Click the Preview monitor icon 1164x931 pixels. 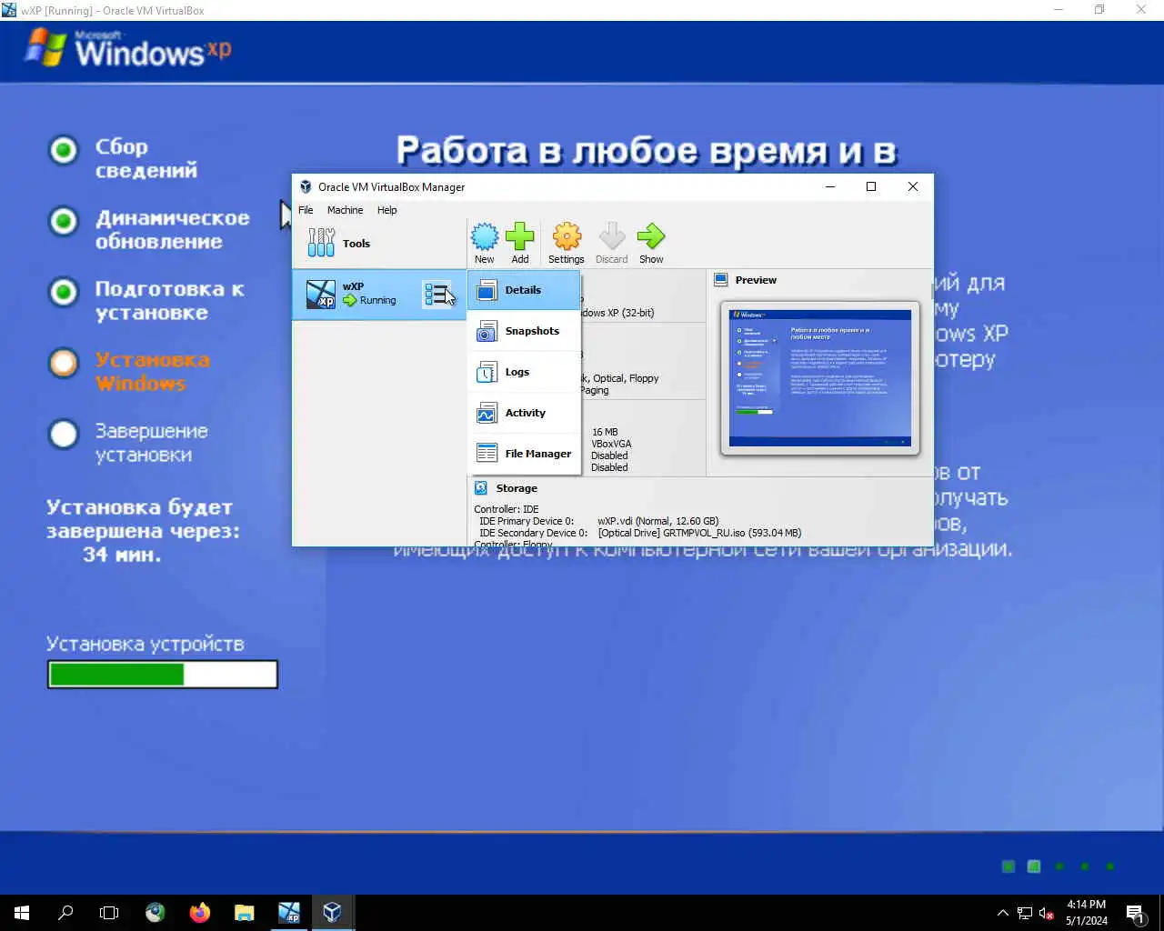[x=721, y=280]
